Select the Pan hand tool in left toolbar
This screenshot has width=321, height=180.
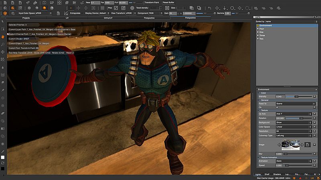(3, 36)
